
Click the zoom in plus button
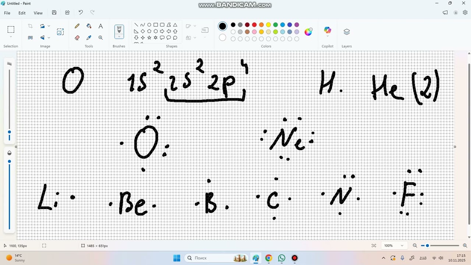[x=465, y=245]
